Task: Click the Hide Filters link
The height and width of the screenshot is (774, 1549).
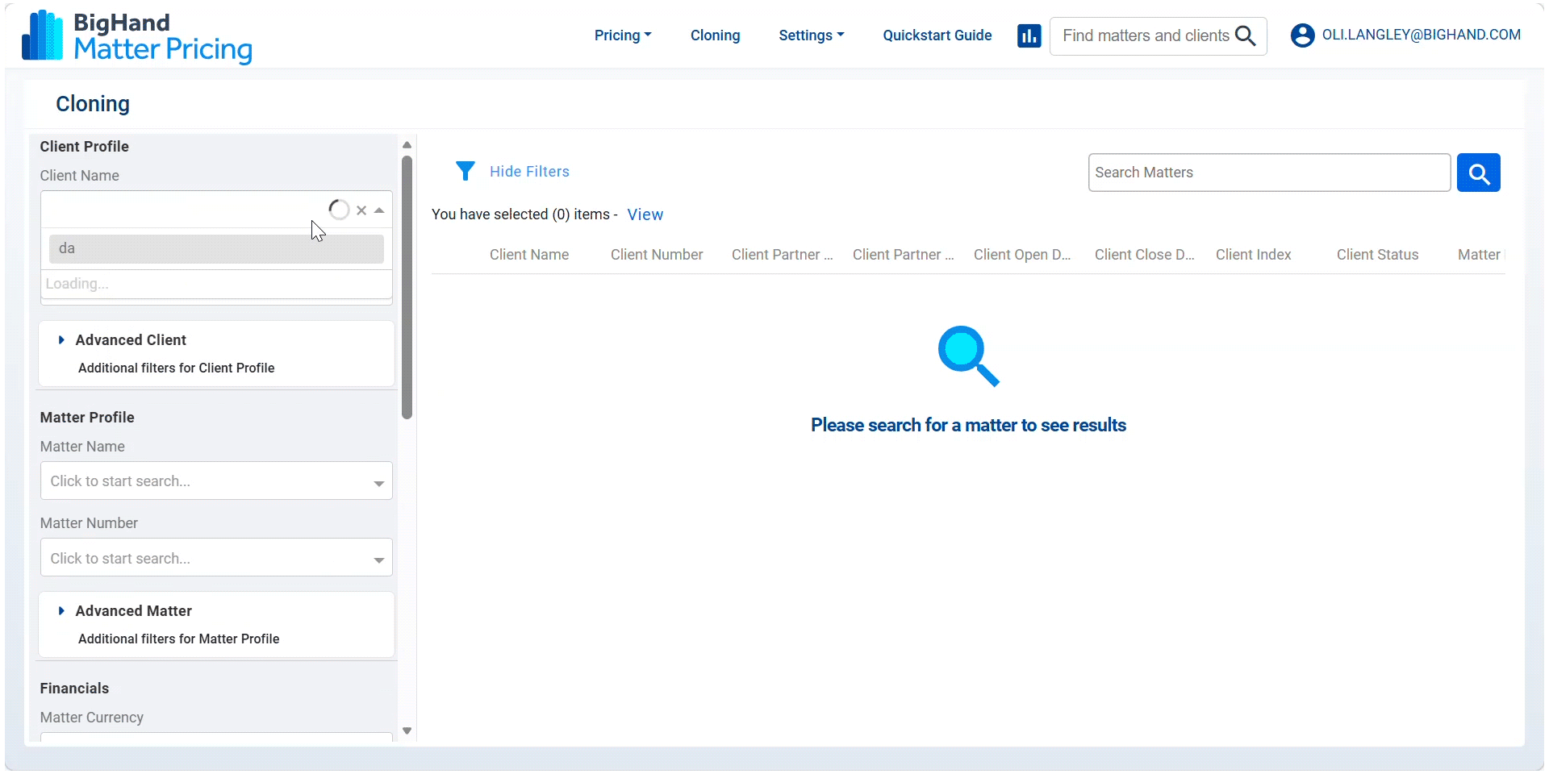Action: click(x=529, y=172)
